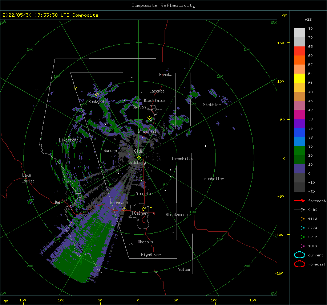Click the Okotoks city label
This screenshot has width=327, height=305.
(145, 242)
